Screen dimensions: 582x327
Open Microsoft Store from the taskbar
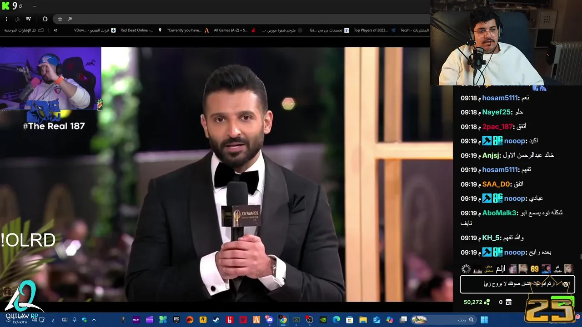(x=350, y=320)
